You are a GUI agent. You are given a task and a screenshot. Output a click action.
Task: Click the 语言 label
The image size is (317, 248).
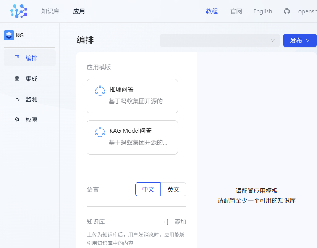click(93, 189)
